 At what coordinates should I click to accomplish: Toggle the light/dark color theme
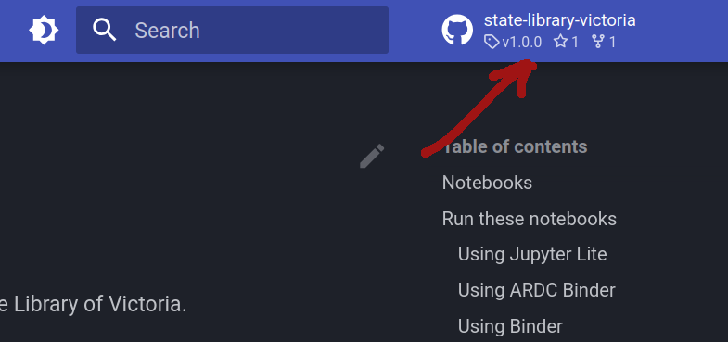(44, 31)
